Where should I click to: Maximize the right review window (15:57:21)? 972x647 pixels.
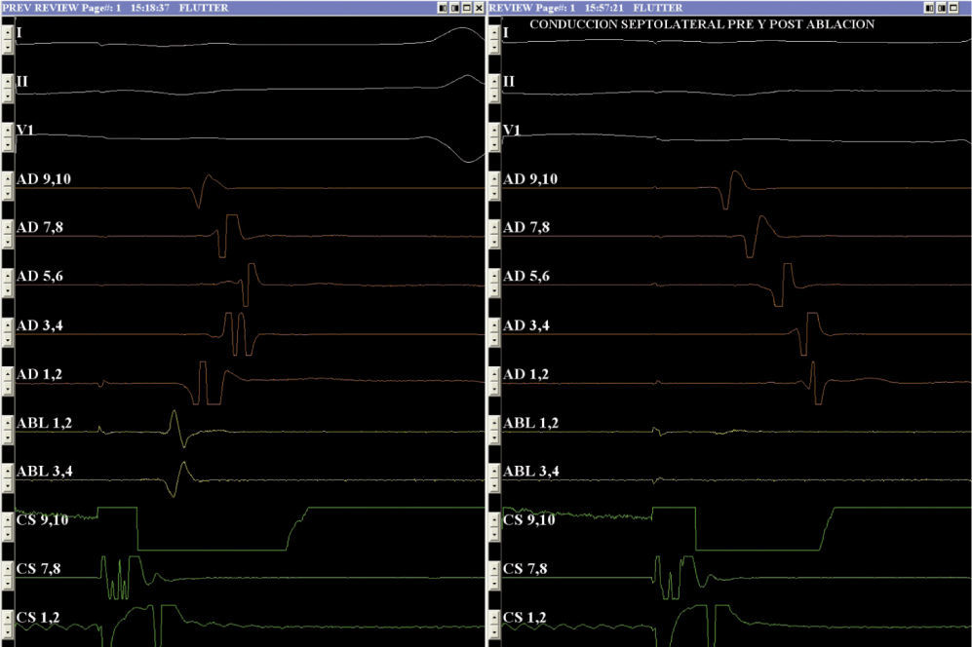[952, 7]
